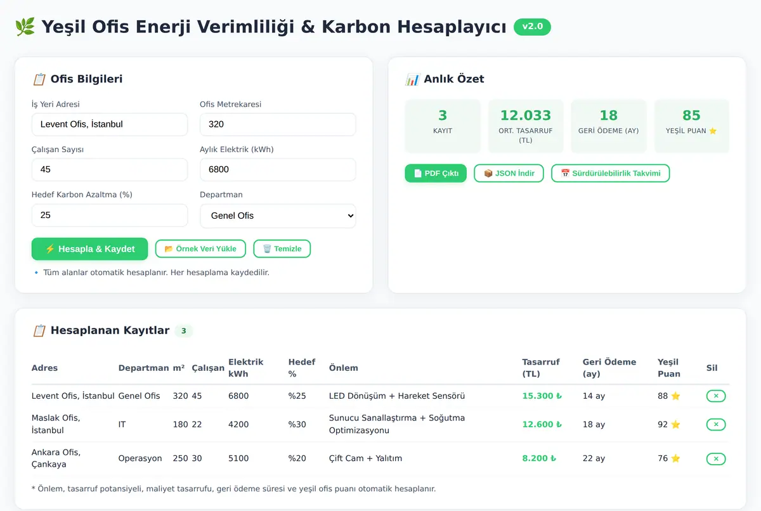Image resolution: width=761 pixels, height=511 pixels.
Task: Click Maslak Ofis, İstanbul table cell
Action: click(56, 424)
